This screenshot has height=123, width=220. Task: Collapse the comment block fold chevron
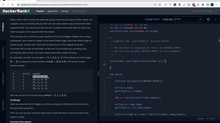click(108, 38)
